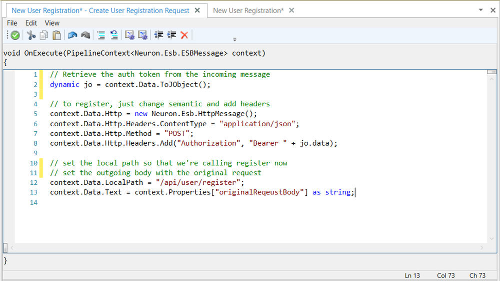The image size is (500, 281).
Task: Click the comment on line 10 about local path
Action: pyautogui.click(x=168, y=163)
